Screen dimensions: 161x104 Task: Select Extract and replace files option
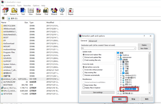[84, 55]
